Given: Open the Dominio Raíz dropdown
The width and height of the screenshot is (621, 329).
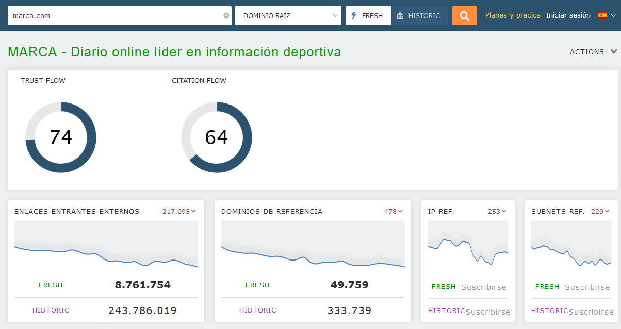Looking at the screenshot, I should 288,15.
